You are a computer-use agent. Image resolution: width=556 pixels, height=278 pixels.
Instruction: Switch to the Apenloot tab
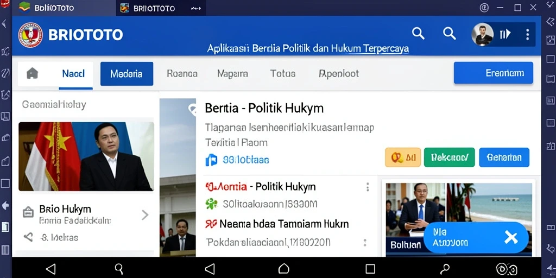tap(339, 73)
